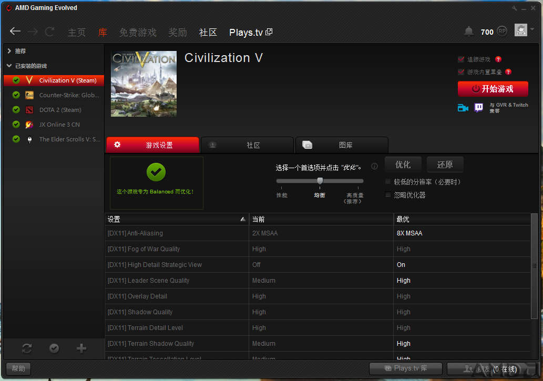The height and width of the screenshot is (381, 543).
Task: Click the 开始游戏 button
Action: [493, 89]
